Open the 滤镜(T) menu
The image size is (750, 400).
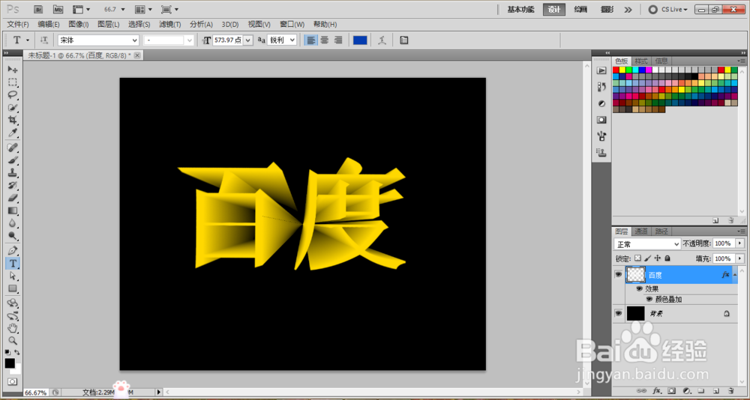170,25
